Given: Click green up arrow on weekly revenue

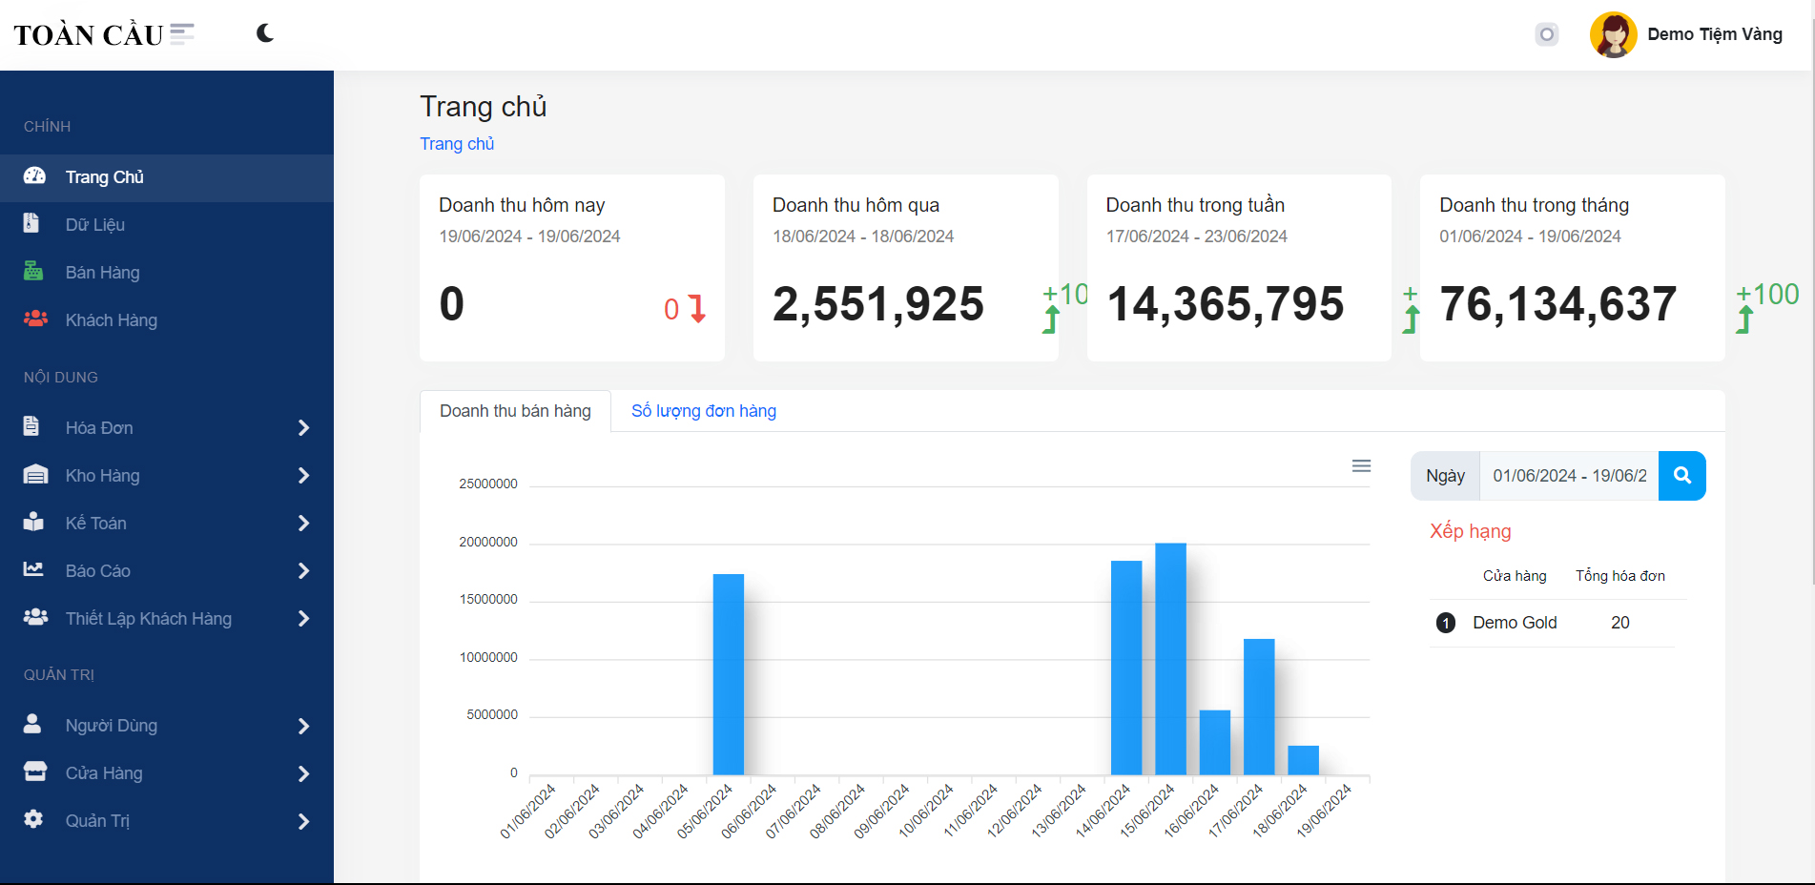Looking at the screenshot, I should point(1411,319).
